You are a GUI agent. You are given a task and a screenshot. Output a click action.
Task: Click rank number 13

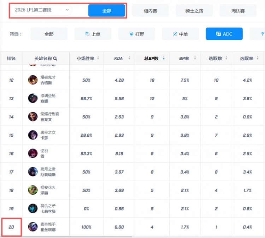point(11,99)
